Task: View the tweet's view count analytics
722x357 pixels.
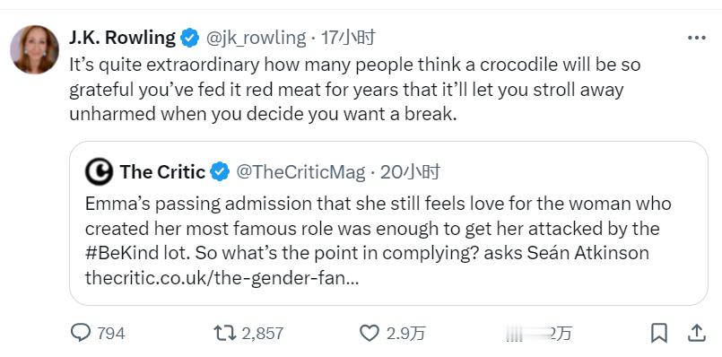Action: pyautogui.click(x=538, y=334)
